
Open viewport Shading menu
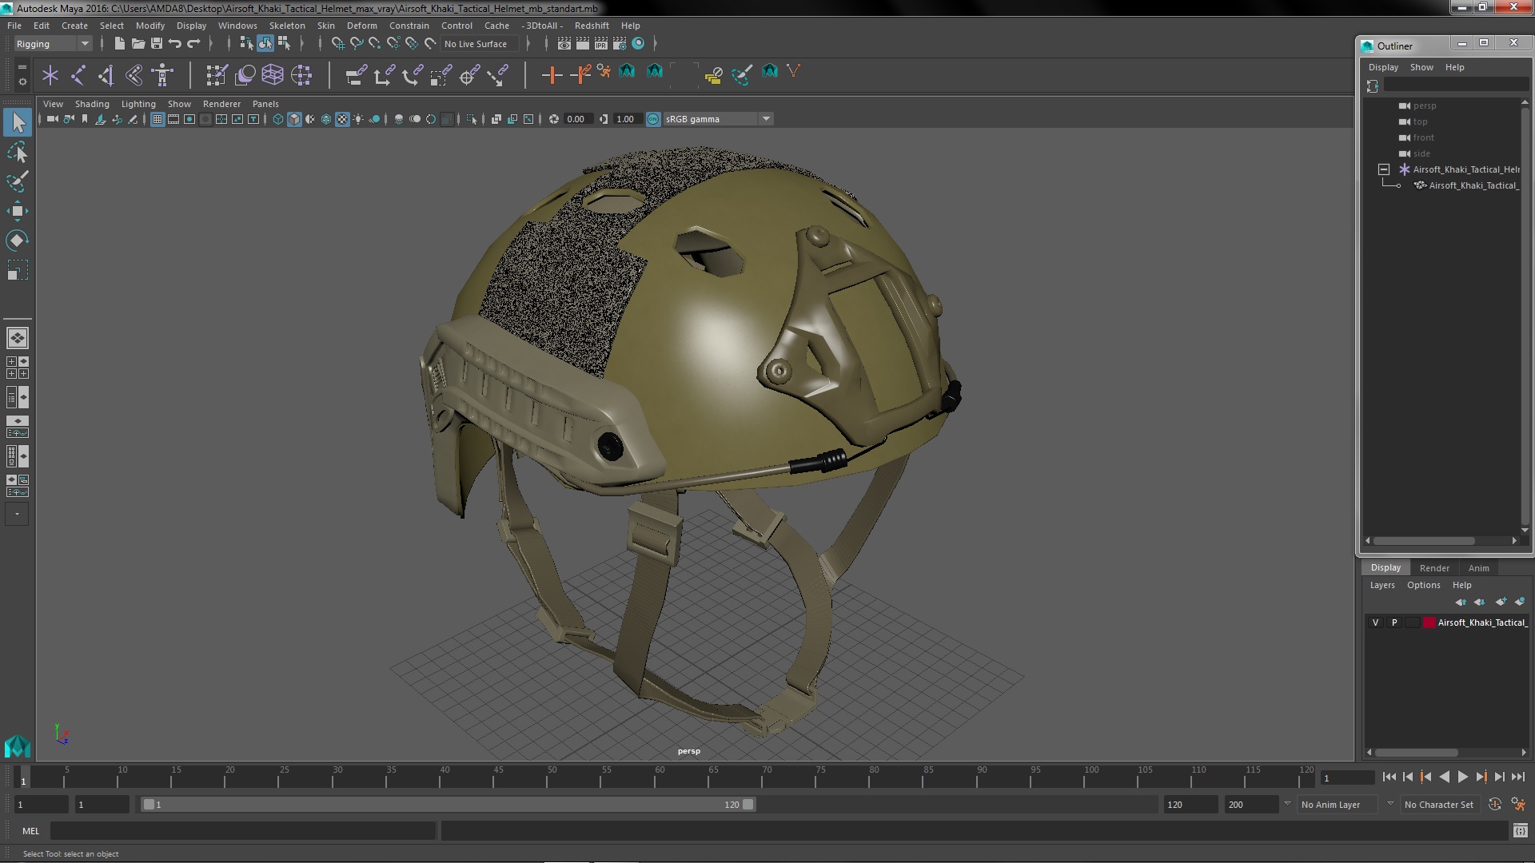pyautogui.click(x=92, y=104)
